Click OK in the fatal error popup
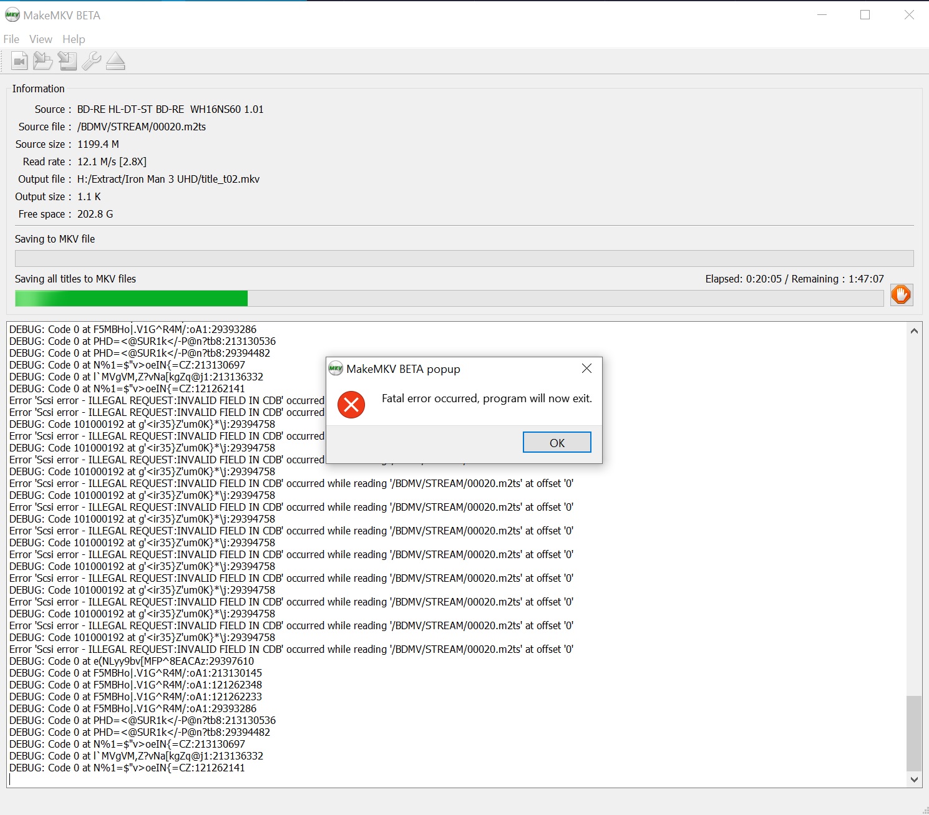Screen dimensions: 929x815 coord(557,443)
